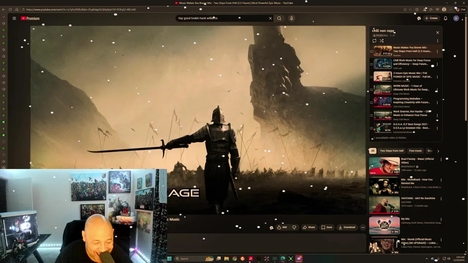Image resolution: width=468 pixels, height=263 pixels.
Task: Show more filter chips with arrow
Action: 438,151
